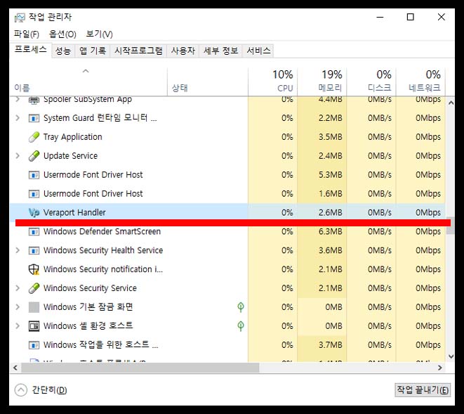This screenshot has width=464, height=414.
Task: Switch to the 성능 tab
Action: 63,51
